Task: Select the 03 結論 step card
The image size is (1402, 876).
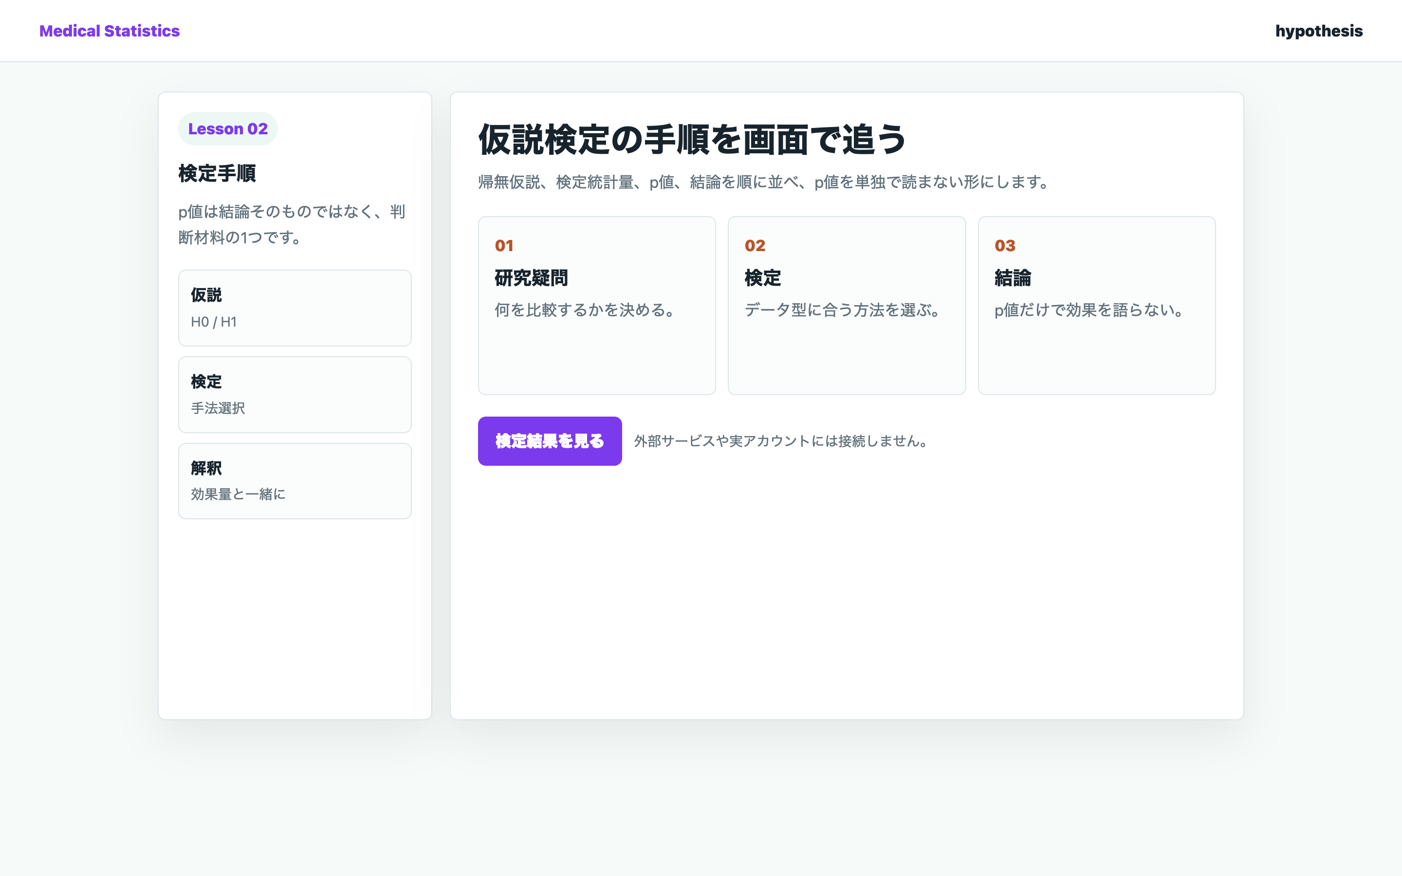Action: (1096, 305)
